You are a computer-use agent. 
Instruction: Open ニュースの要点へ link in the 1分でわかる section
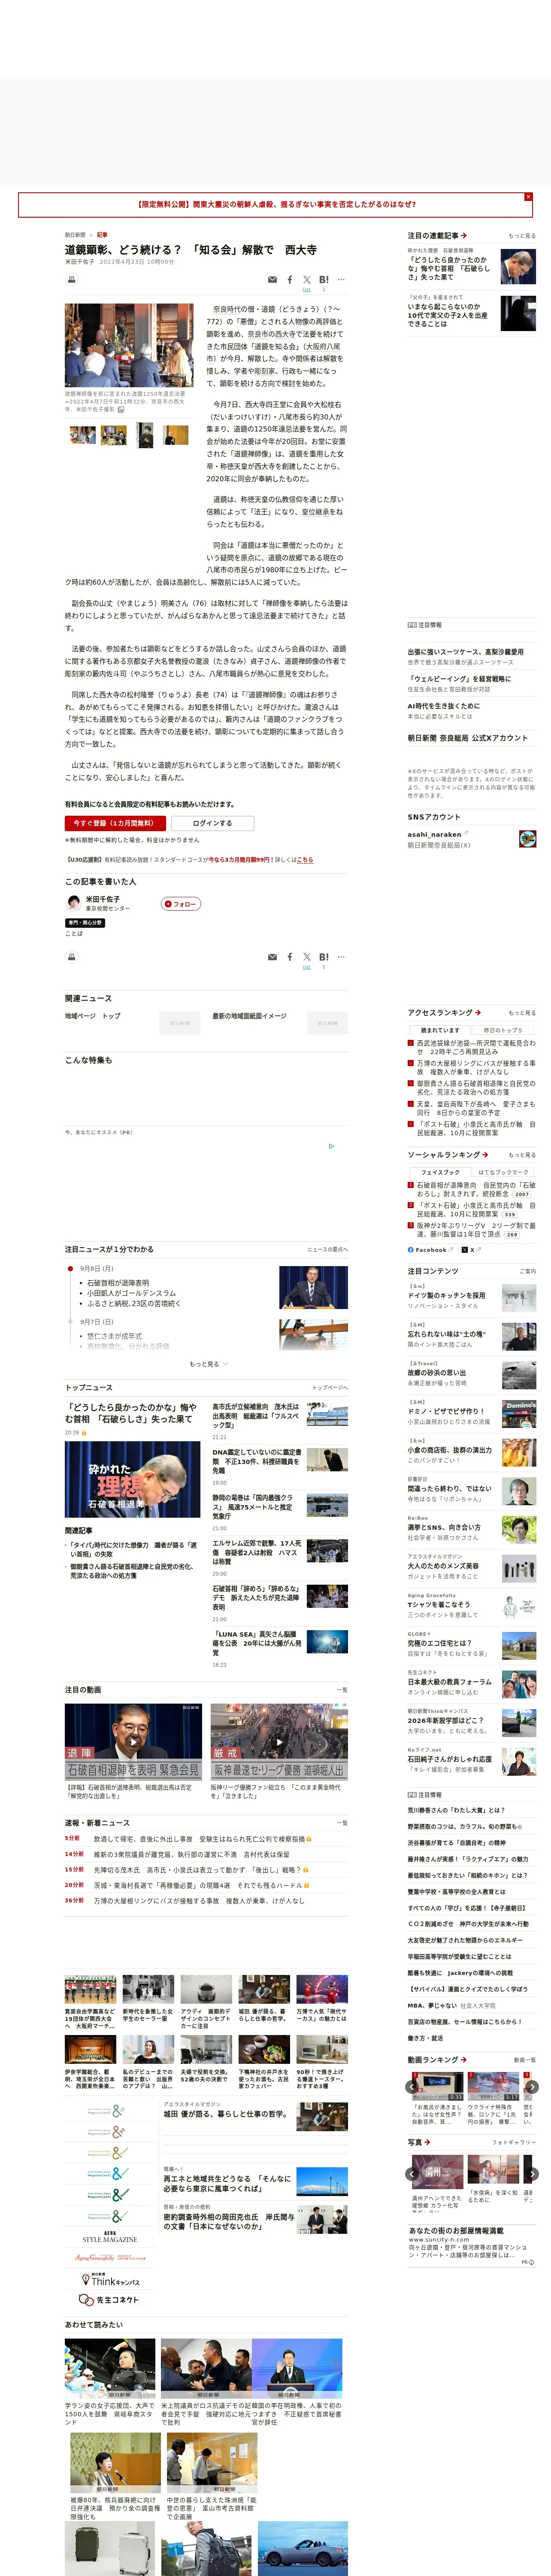[327, 1250]
